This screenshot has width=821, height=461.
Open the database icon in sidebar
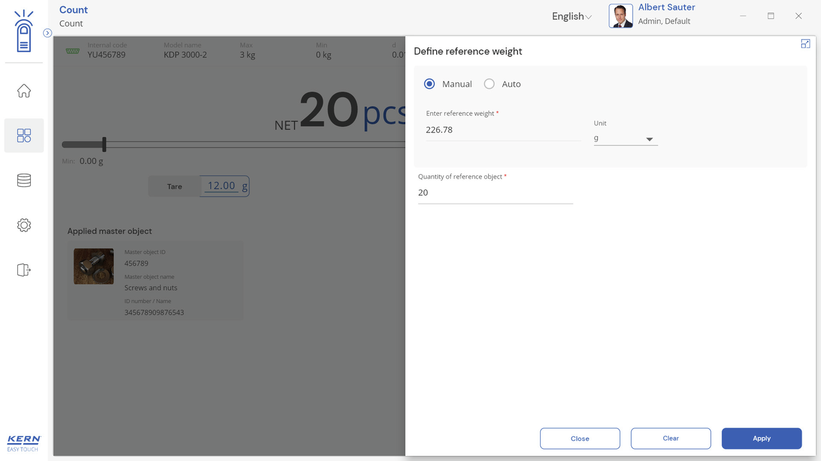[x=24, y=181]
